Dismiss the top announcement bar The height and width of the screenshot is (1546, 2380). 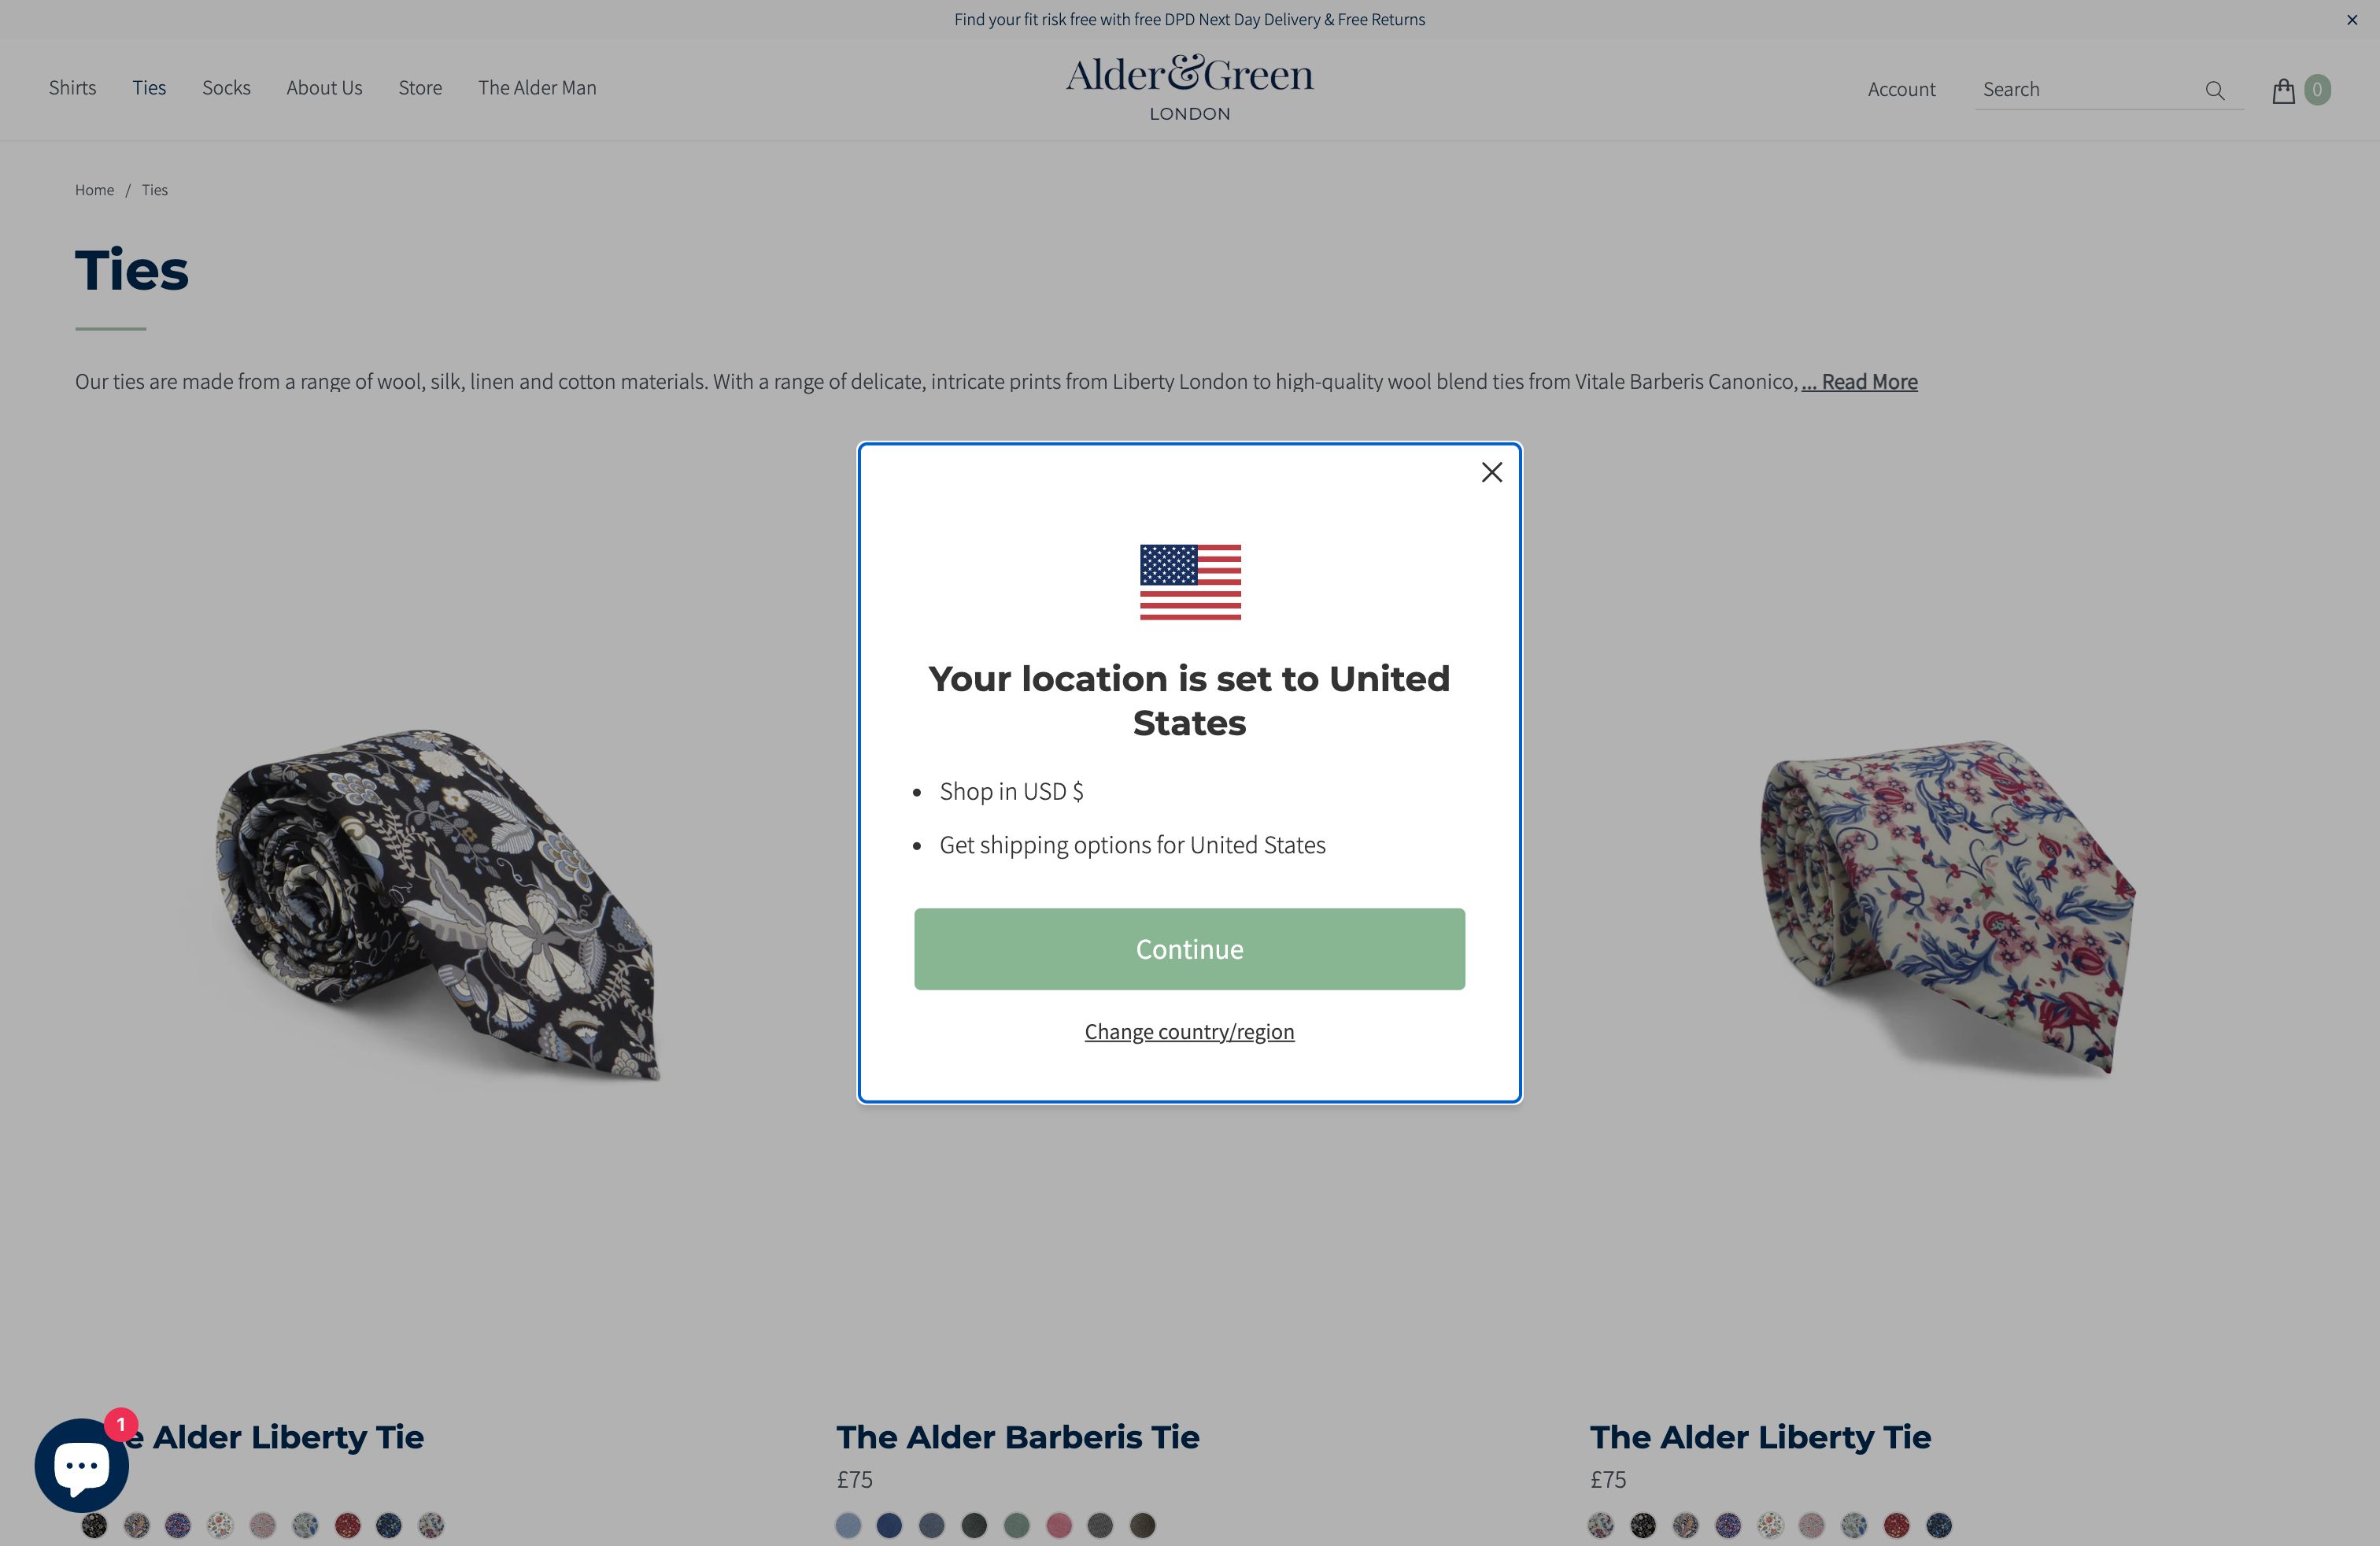(2352, 20)
